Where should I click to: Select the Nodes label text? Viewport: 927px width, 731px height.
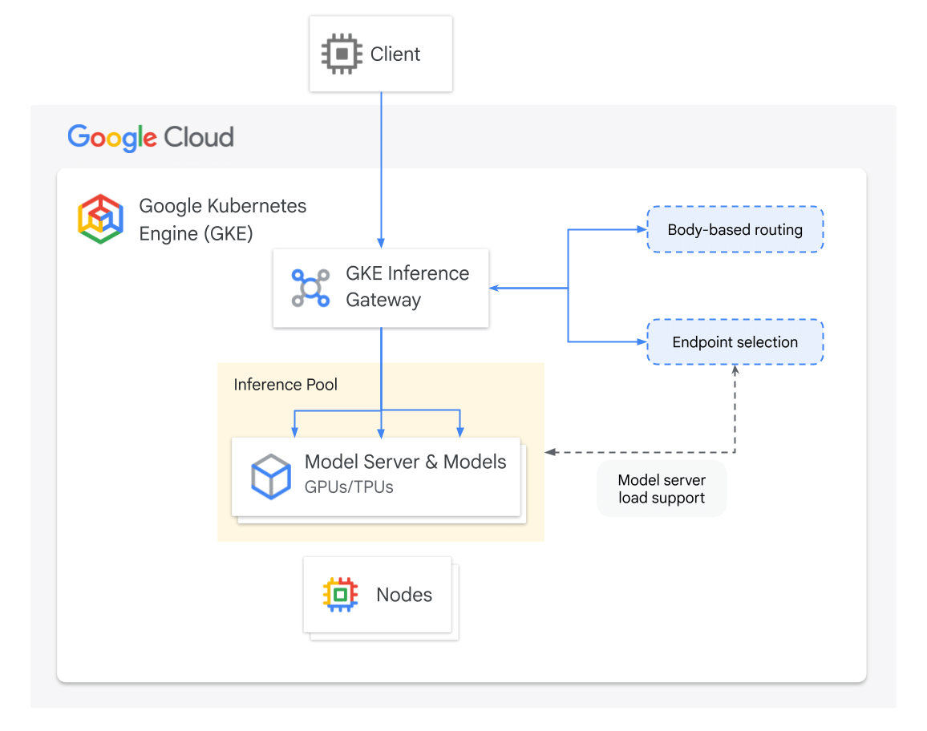[x=404, y=595]
